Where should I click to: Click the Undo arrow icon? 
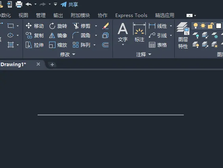click(x=29, y=4)
